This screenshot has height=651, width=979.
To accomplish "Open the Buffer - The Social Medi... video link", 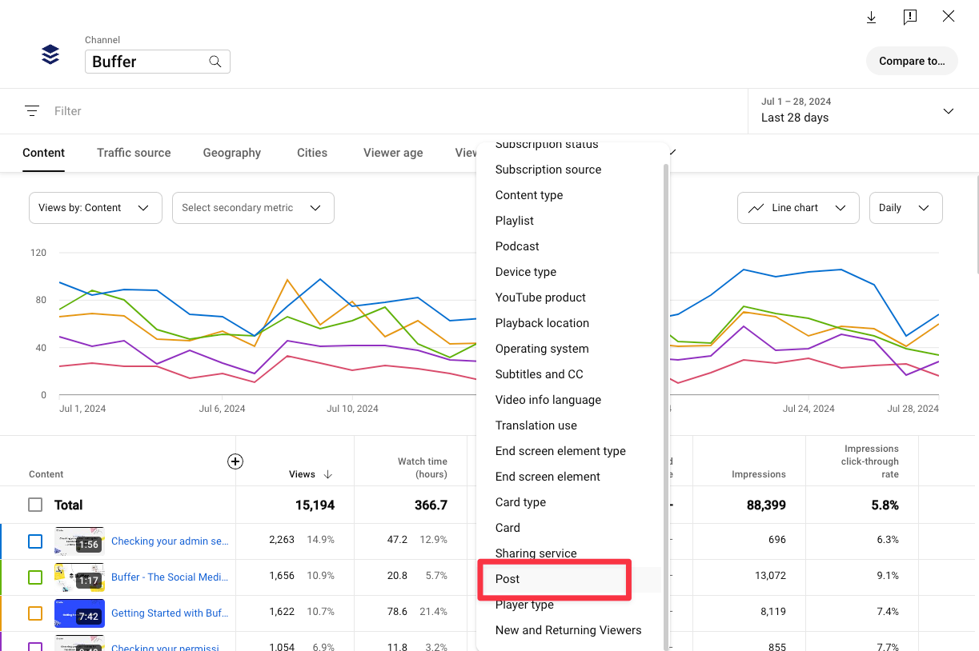I will (x=170, y=577).
